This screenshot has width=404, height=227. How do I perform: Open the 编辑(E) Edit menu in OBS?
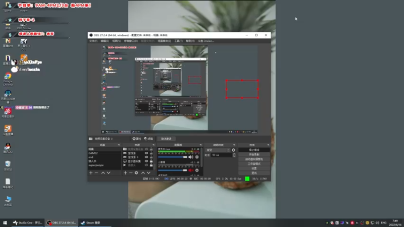[x=105, y=41]
